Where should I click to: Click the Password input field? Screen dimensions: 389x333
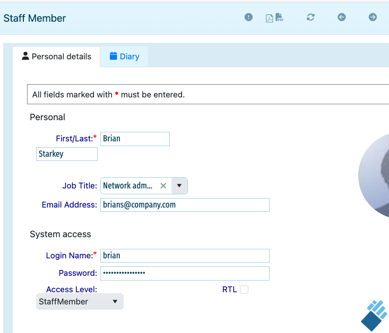tap(185, 273)
